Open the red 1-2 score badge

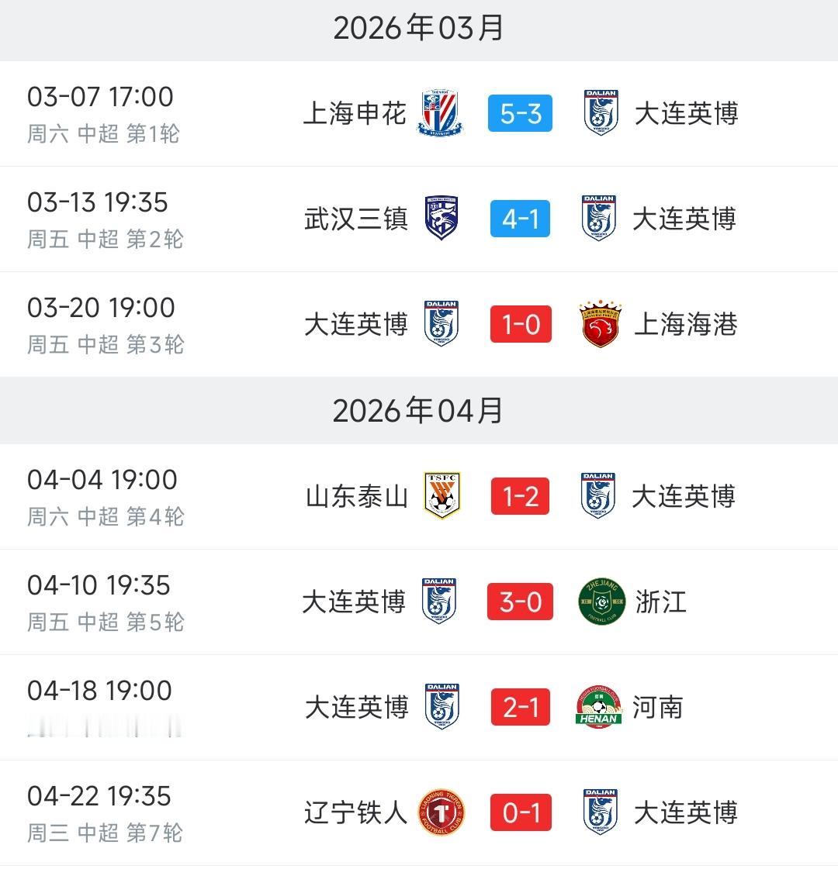(520, 496)
